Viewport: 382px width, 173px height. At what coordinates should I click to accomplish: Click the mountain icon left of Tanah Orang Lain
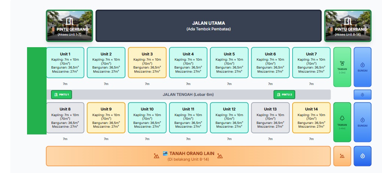pos(157,156)
